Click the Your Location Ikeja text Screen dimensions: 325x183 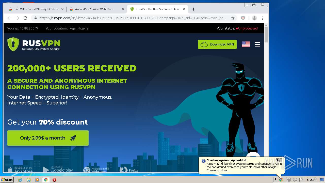[68, 28]
